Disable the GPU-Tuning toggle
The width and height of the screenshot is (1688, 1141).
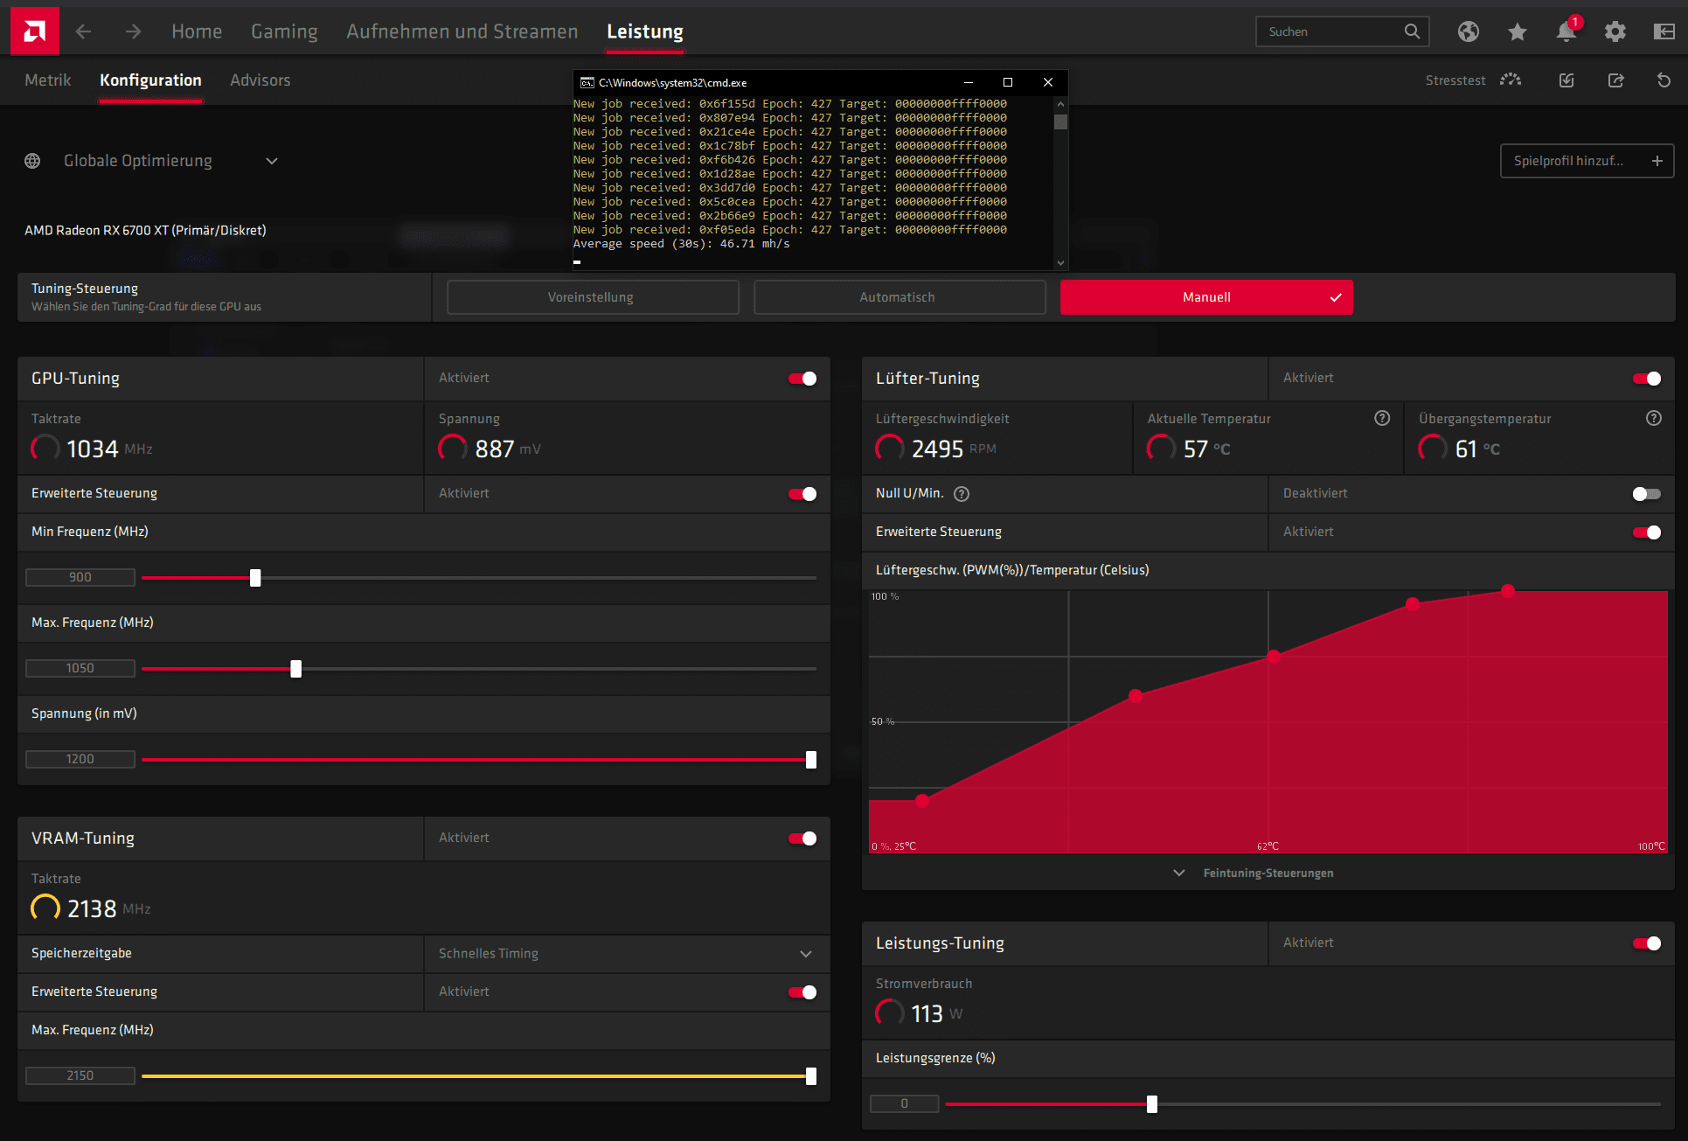tap(802, 379)
